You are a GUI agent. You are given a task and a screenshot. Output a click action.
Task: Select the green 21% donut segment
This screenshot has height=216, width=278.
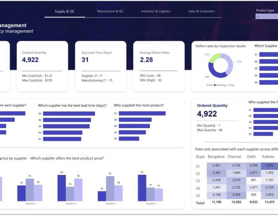(x=215, y=57)
